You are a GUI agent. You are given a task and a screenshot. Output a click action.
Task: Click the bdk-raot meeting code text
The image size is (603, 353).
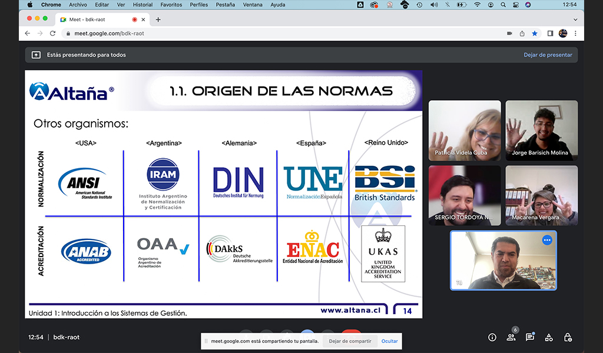[66, 337]
